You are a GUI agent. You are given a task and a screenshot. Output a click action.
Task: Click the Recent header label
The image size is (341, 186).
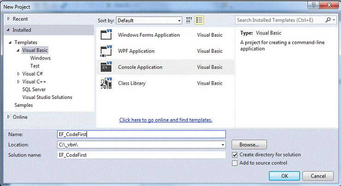click(x=20, y=19)
